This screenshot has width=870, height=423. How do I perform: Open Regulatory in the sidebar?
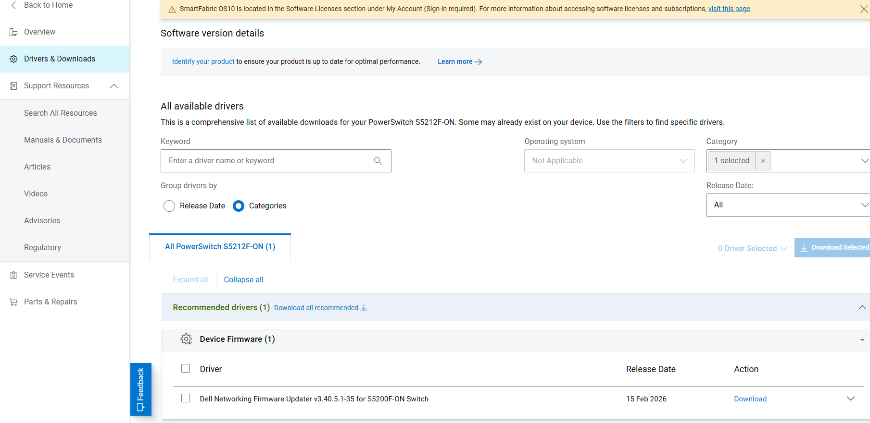click(42, 248)
